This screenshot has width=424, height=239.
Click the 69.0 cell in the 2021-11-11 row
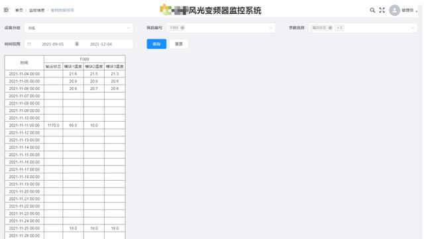73,125
